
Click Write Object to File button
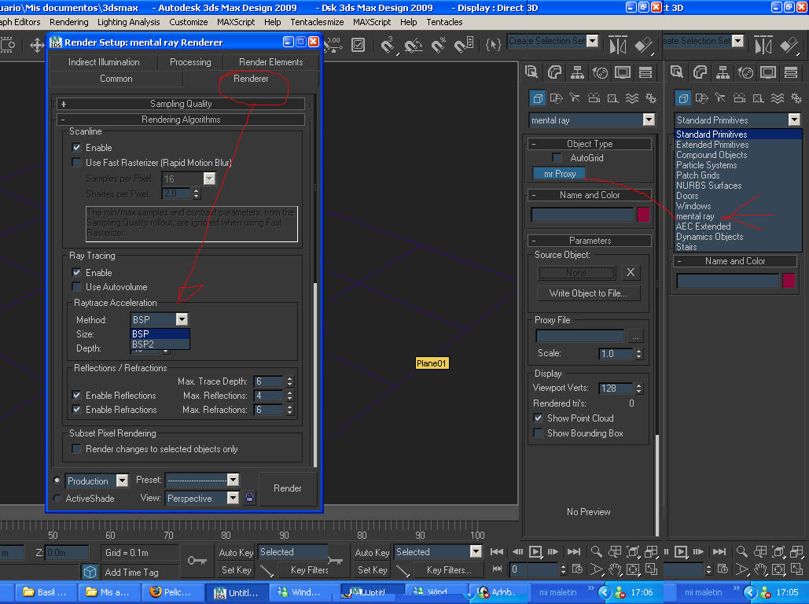pos(587,293)
